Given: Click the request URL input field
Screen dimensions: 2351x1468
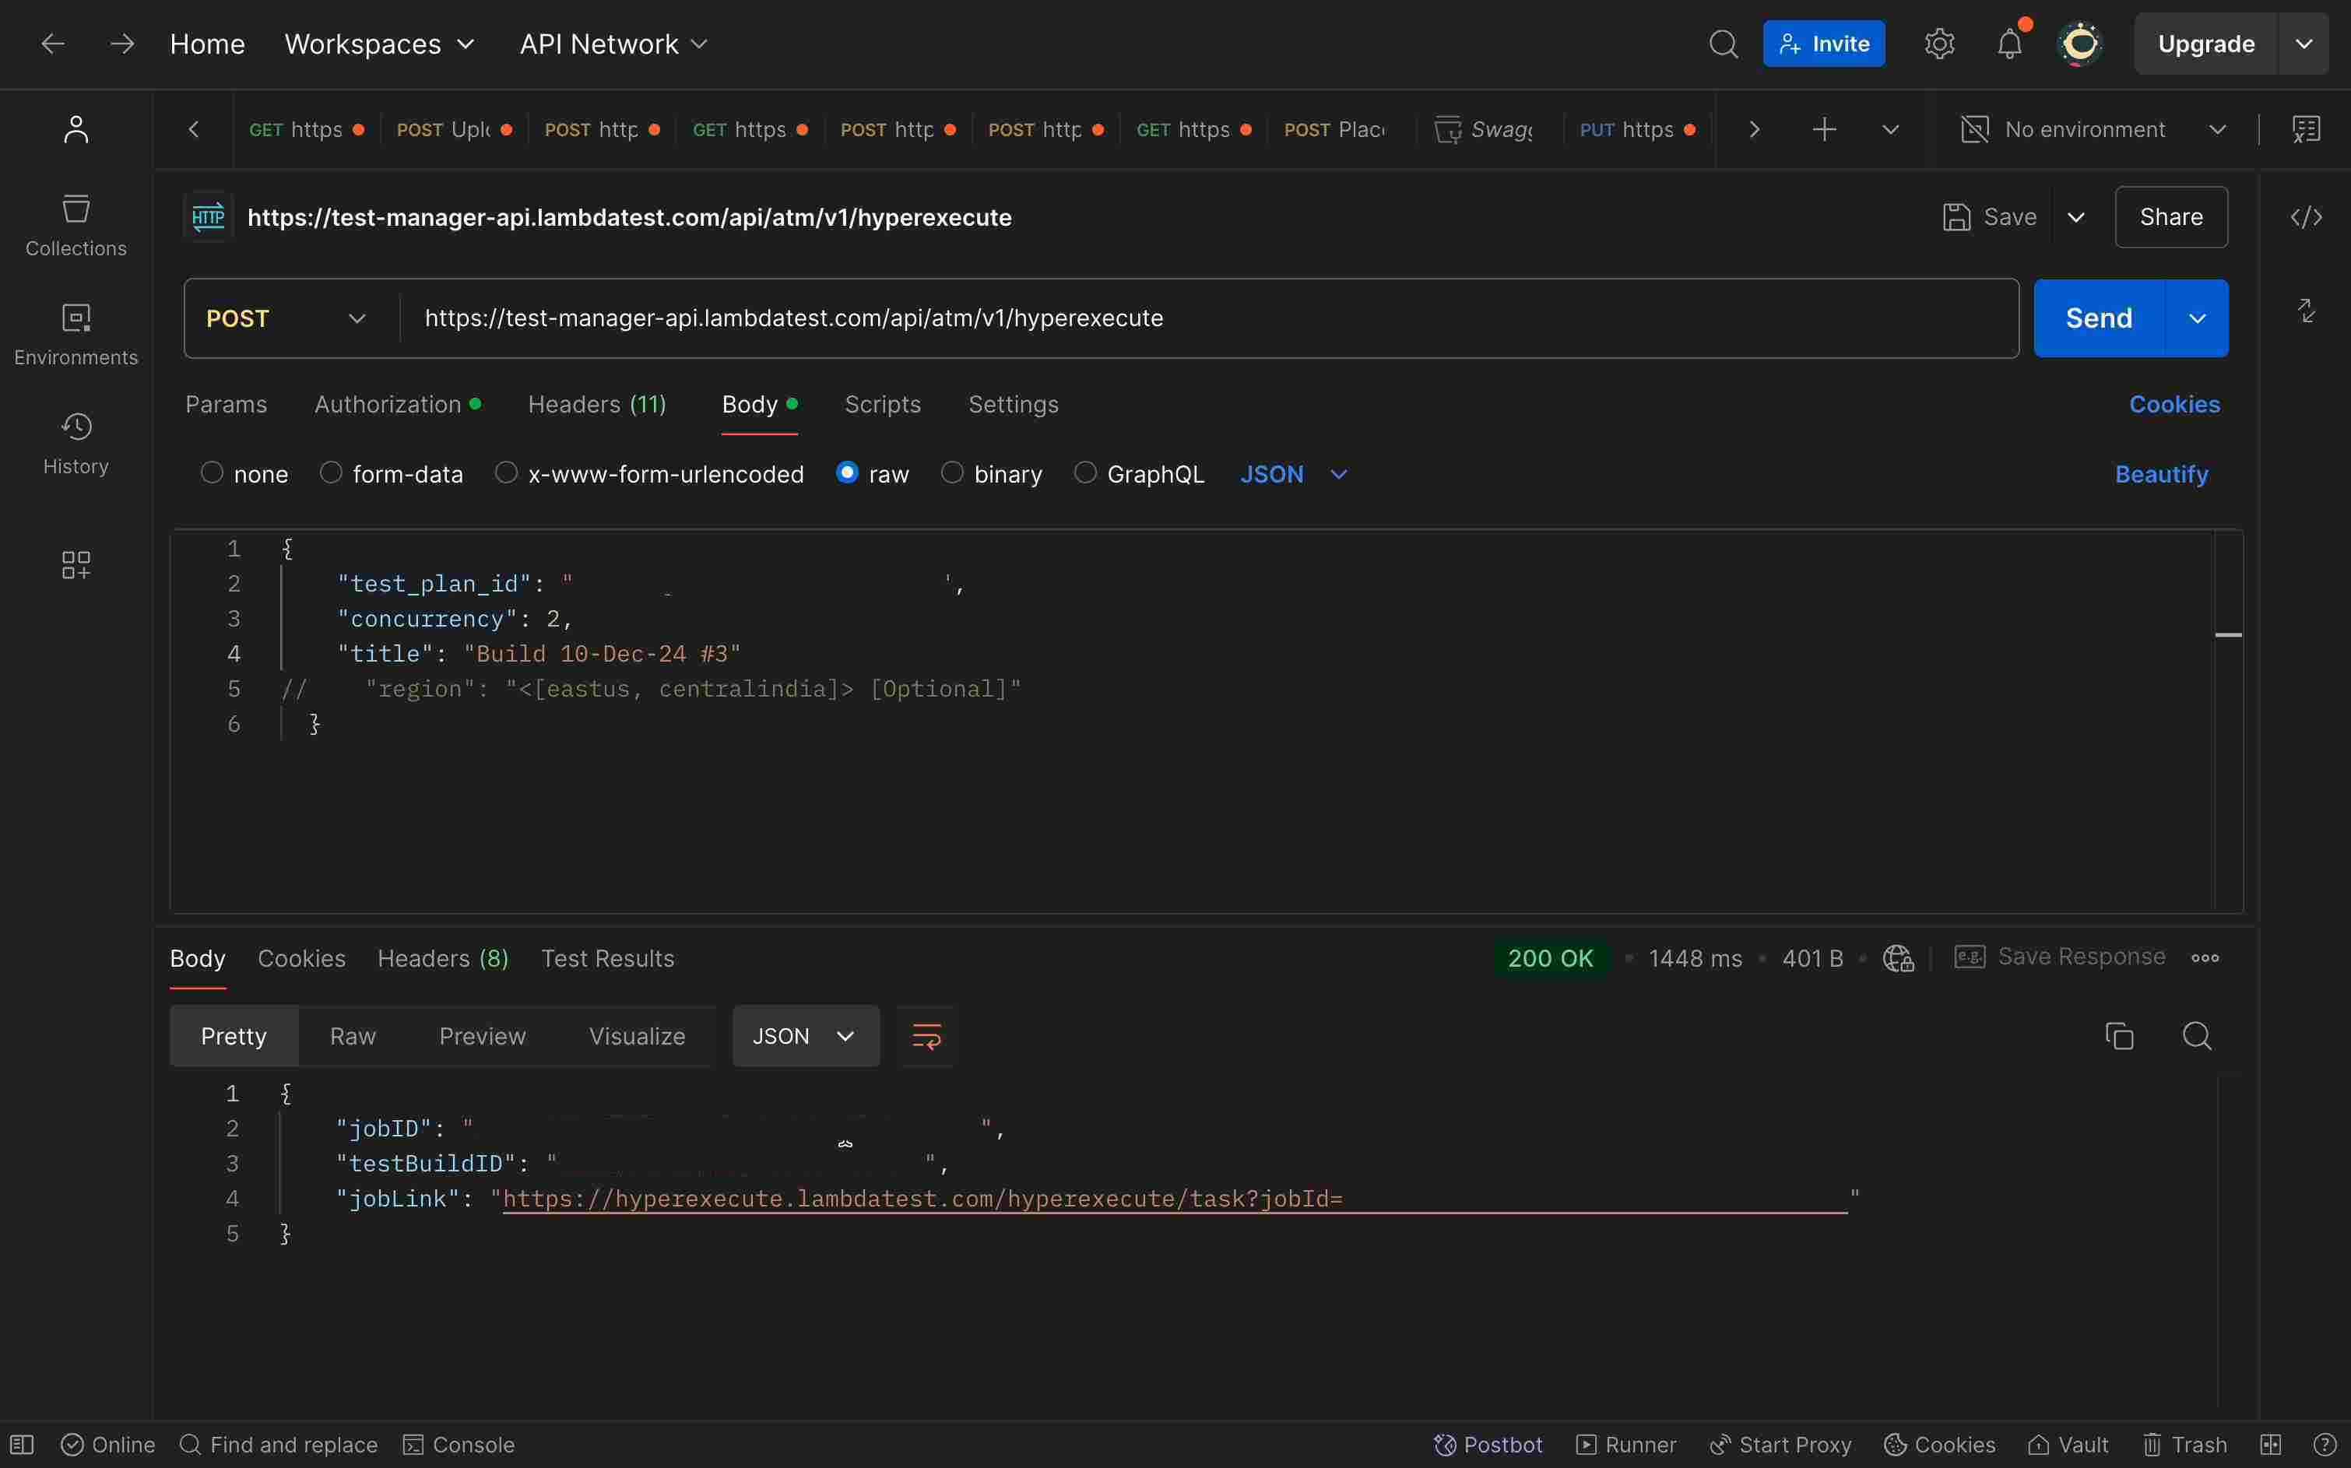Looking at the screenshot, I should 1209,318.
